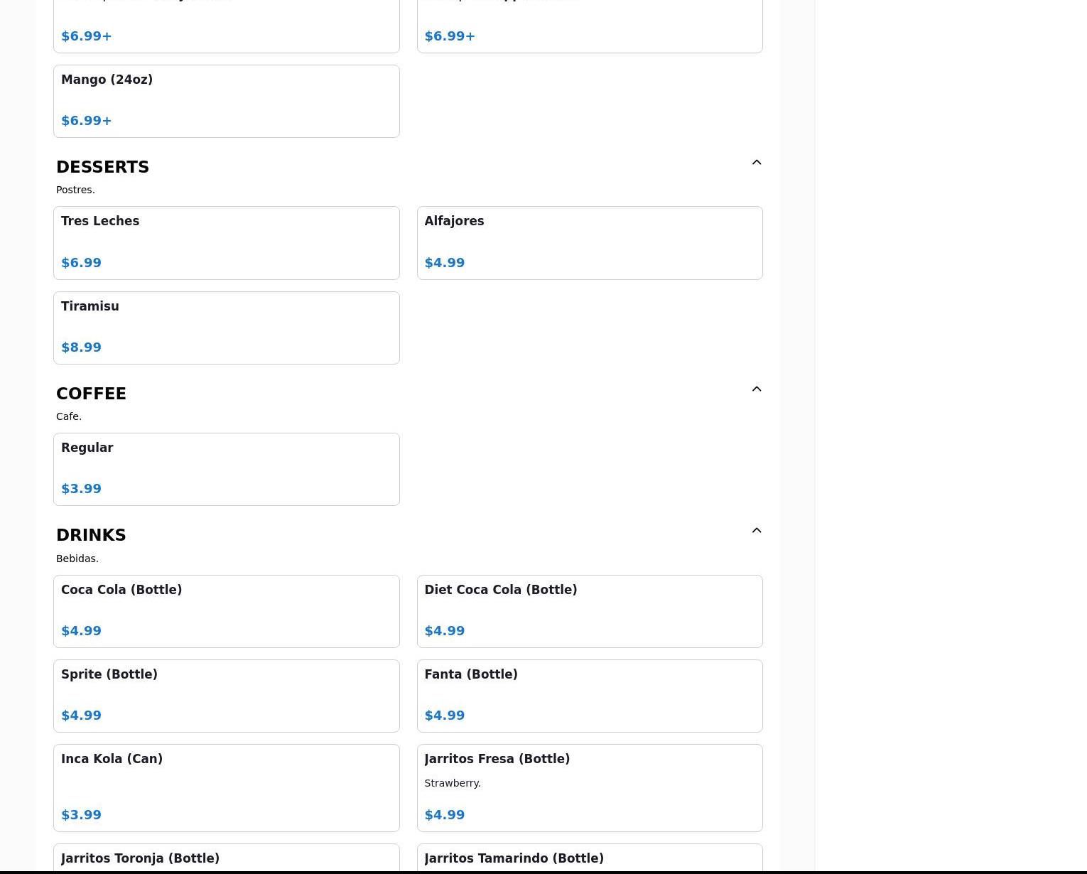Click the $8.99 Tiramisu price
1087x874 pixels.
coord(81,347)
